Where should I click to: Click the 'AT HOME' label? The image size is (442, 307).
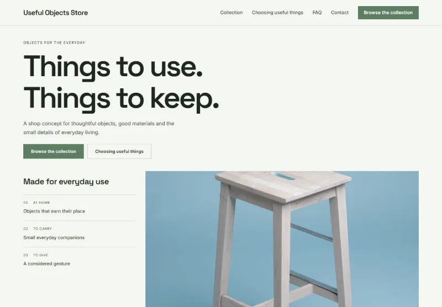41,203
